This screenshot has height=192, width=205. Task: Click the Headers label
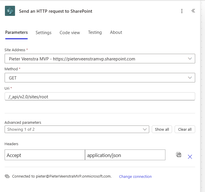coord(11,144)
